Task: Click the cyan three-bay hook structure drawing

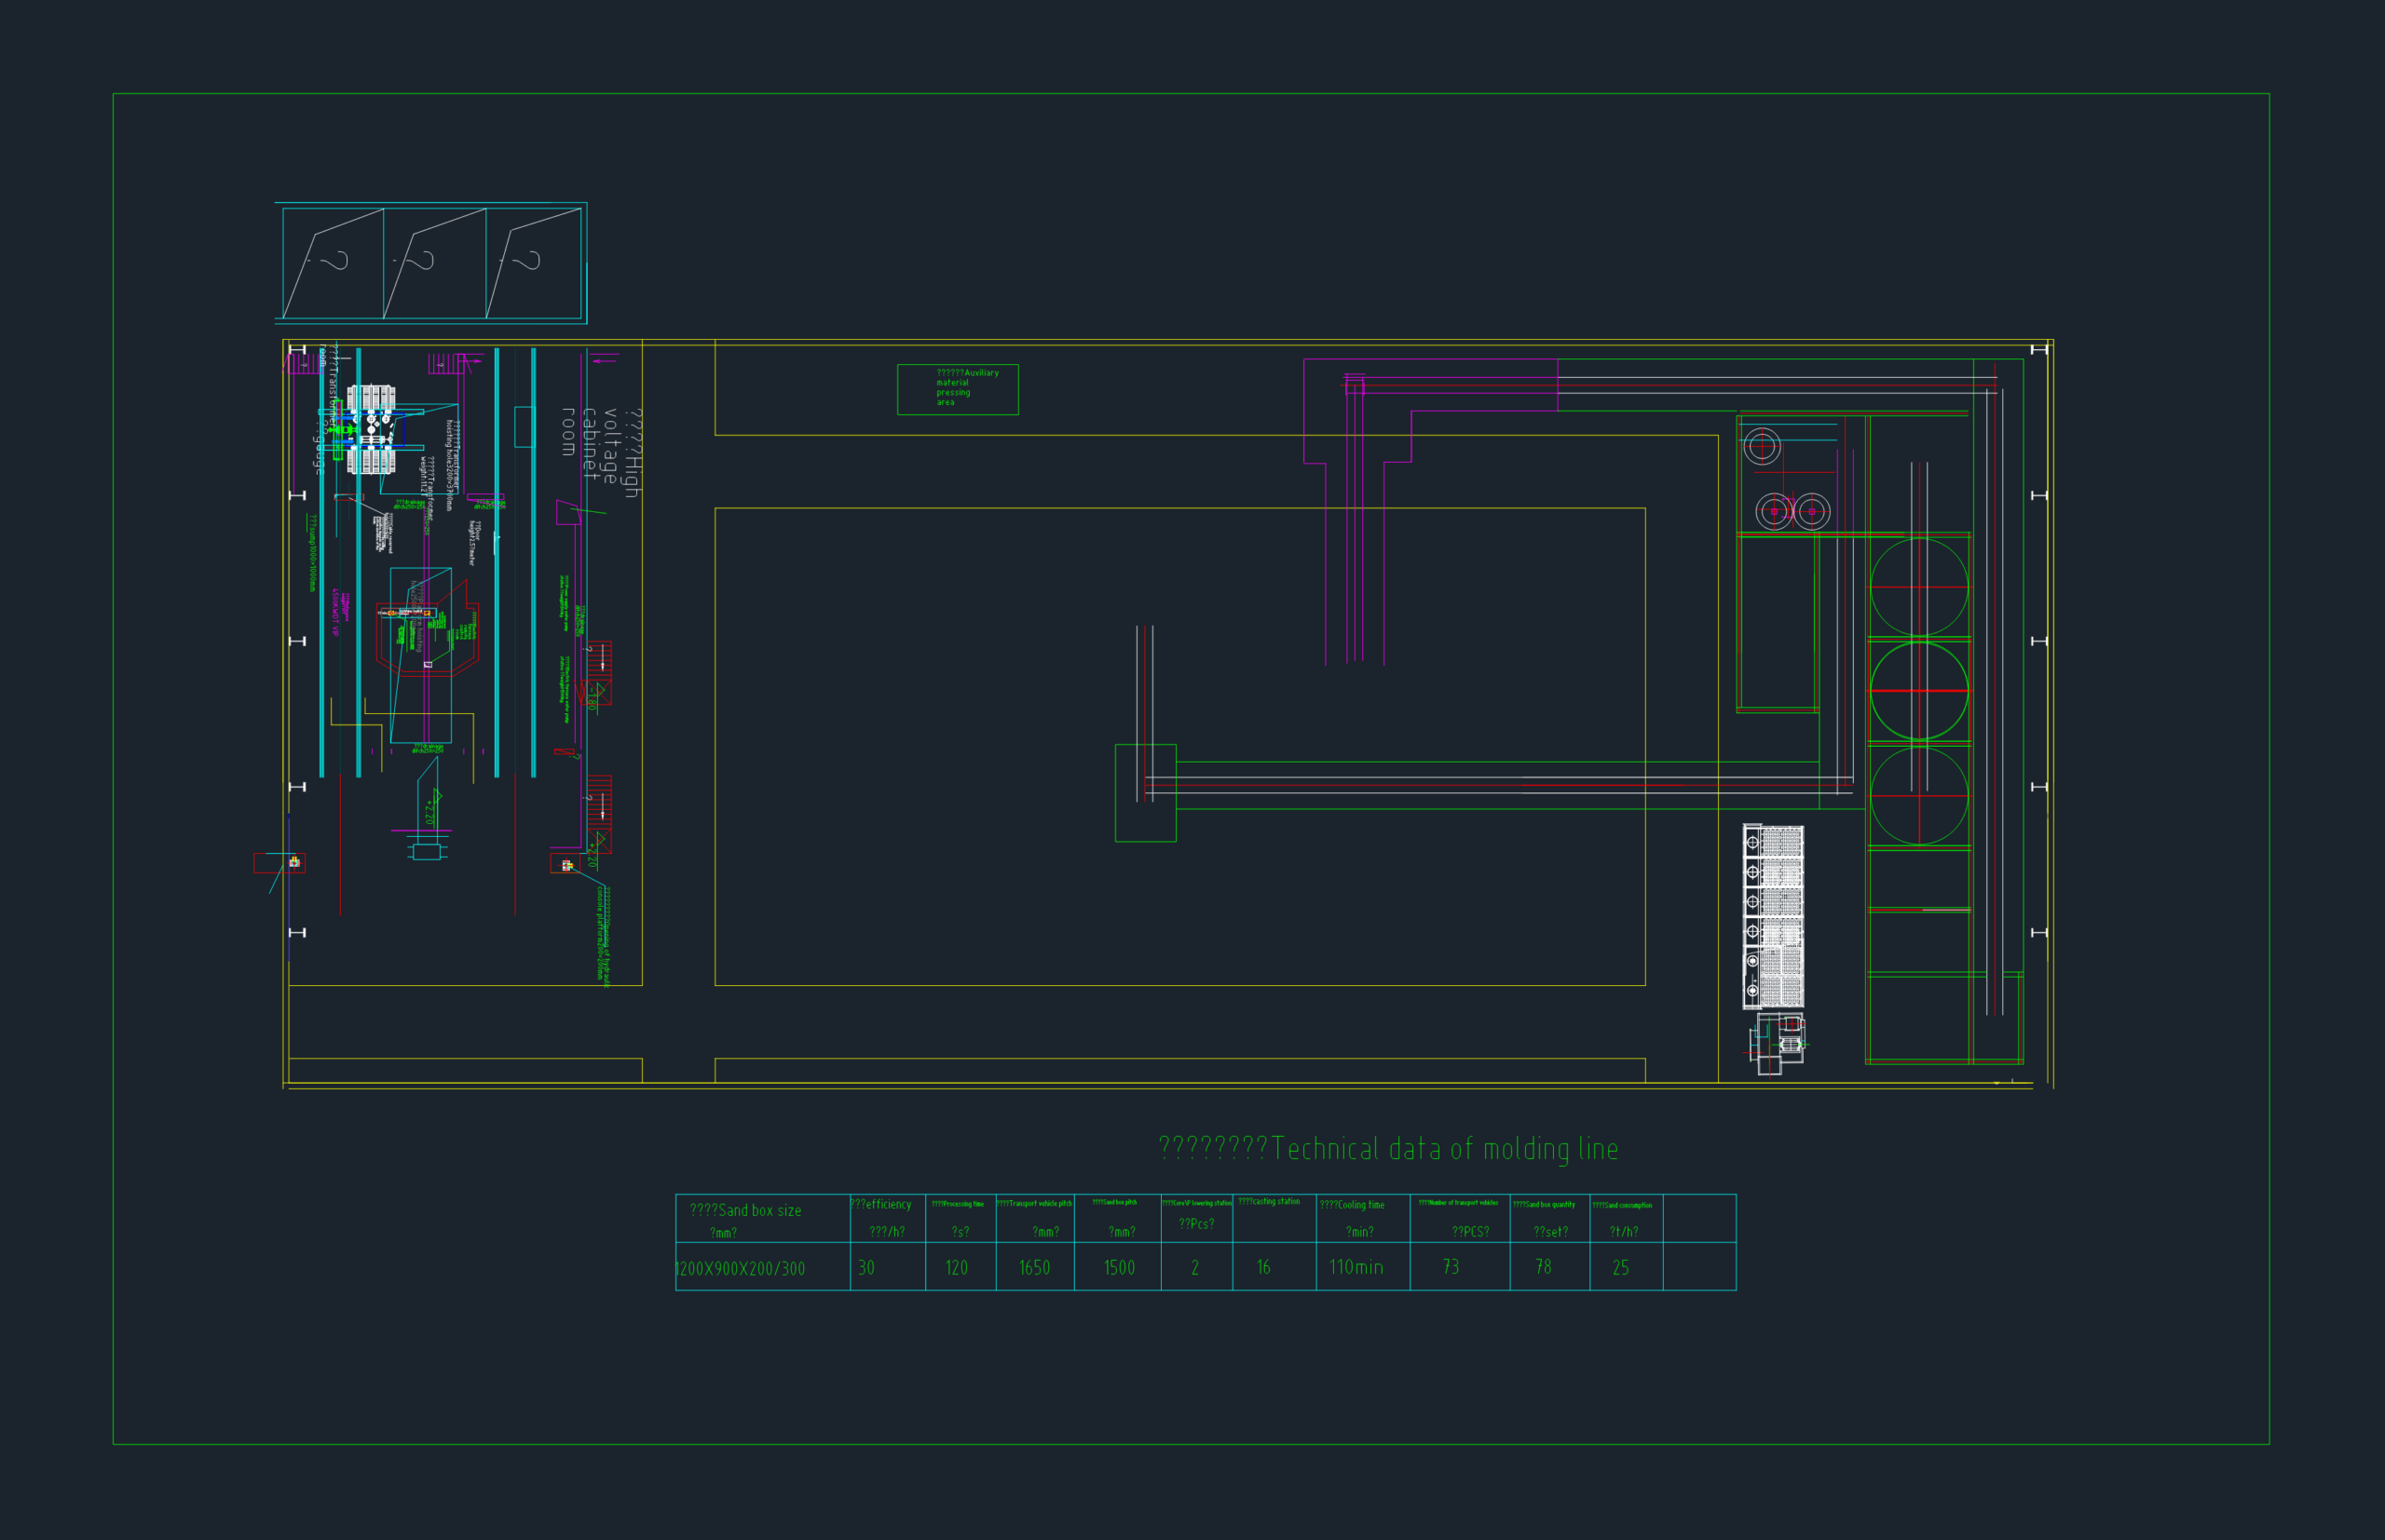Action: 431,263
